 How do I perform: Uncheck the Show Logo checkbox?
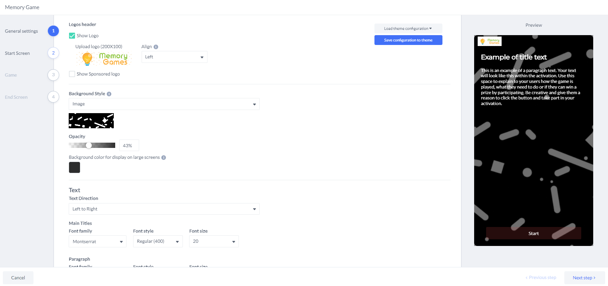click(72, 36)
